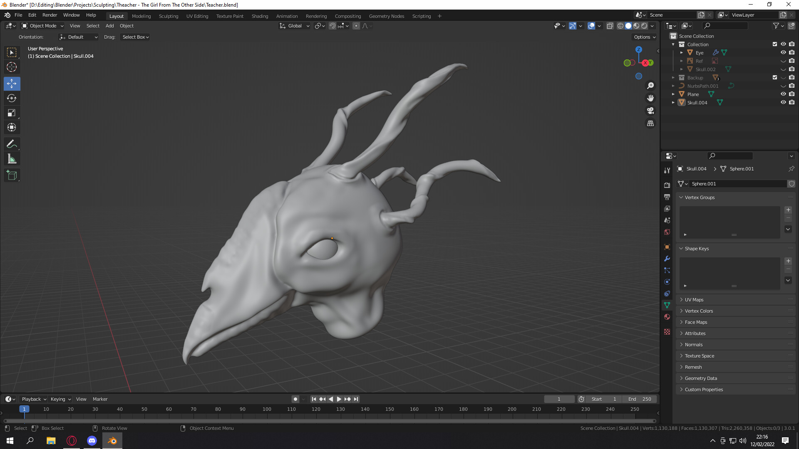
Task: Add a new shape key
Action: pos(788,261)
